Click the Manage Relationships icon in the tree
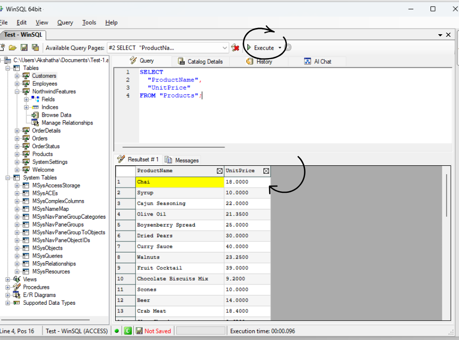Screen dimensions: 459x340 (35, 123)
